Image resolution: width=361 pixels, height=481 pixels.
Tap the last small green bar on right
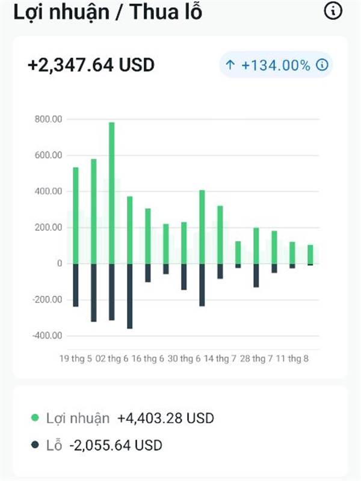[x=310, y=254]
